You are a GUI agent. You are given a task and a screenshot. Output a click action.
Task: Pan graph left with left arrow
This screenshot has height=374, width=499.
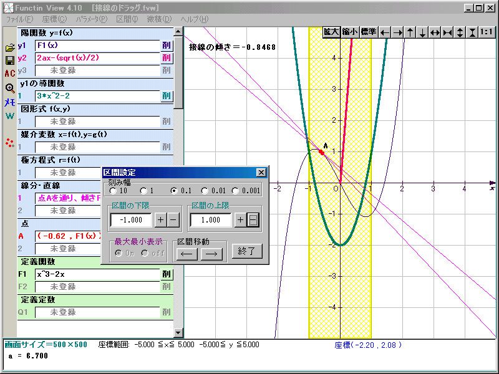(x=385, y=32)
